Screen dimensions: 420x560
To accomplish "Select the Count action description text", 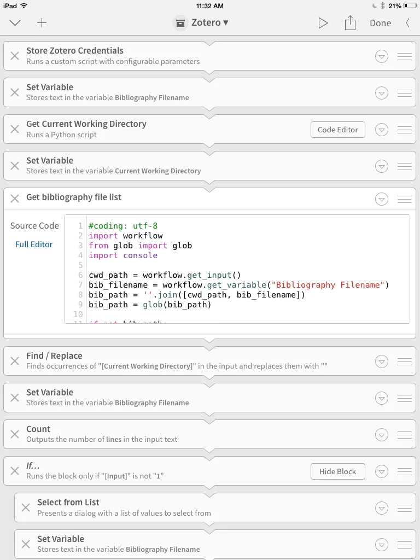I will pyautogui.click(x=102, y=439).
